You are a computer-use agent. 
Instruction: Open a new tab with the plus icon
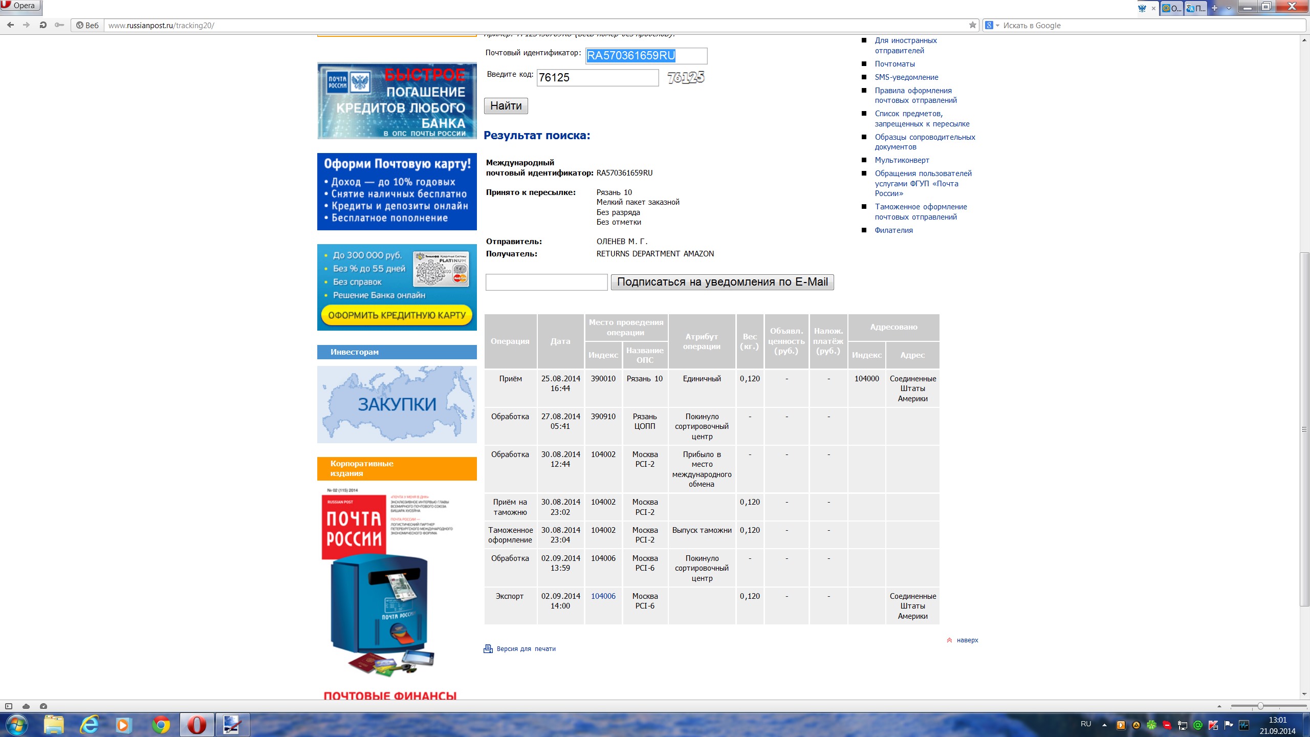[x=1214, y=8]
